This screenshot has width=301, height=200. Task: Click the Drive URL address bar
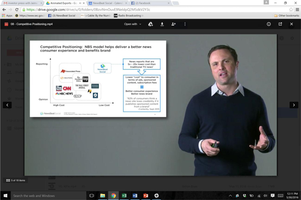(139, 9)
